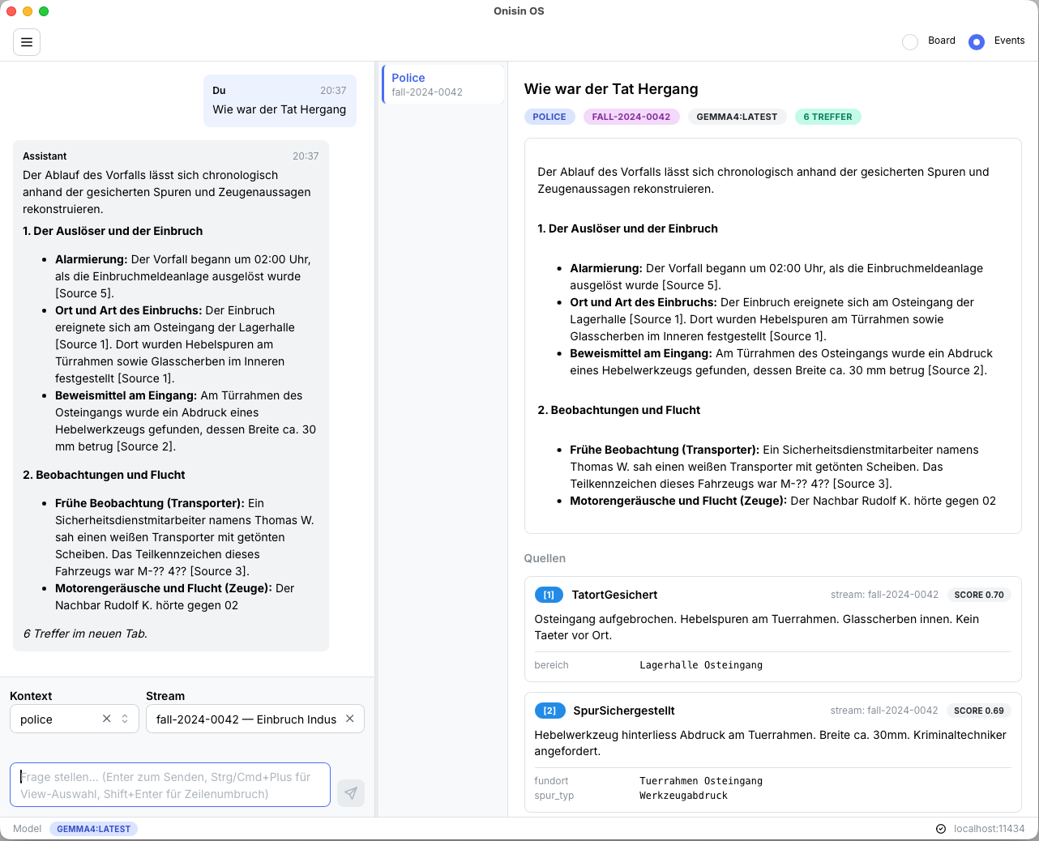Screen dimensions: 1039x841
Task: Click the Kontext label
Action: click(x=31, y=696)
